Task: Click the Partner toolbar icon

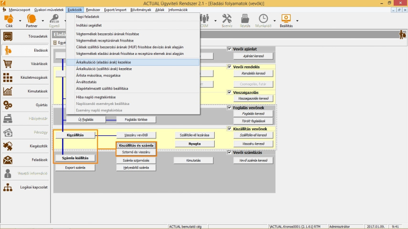Action: [x=32, y=19]
